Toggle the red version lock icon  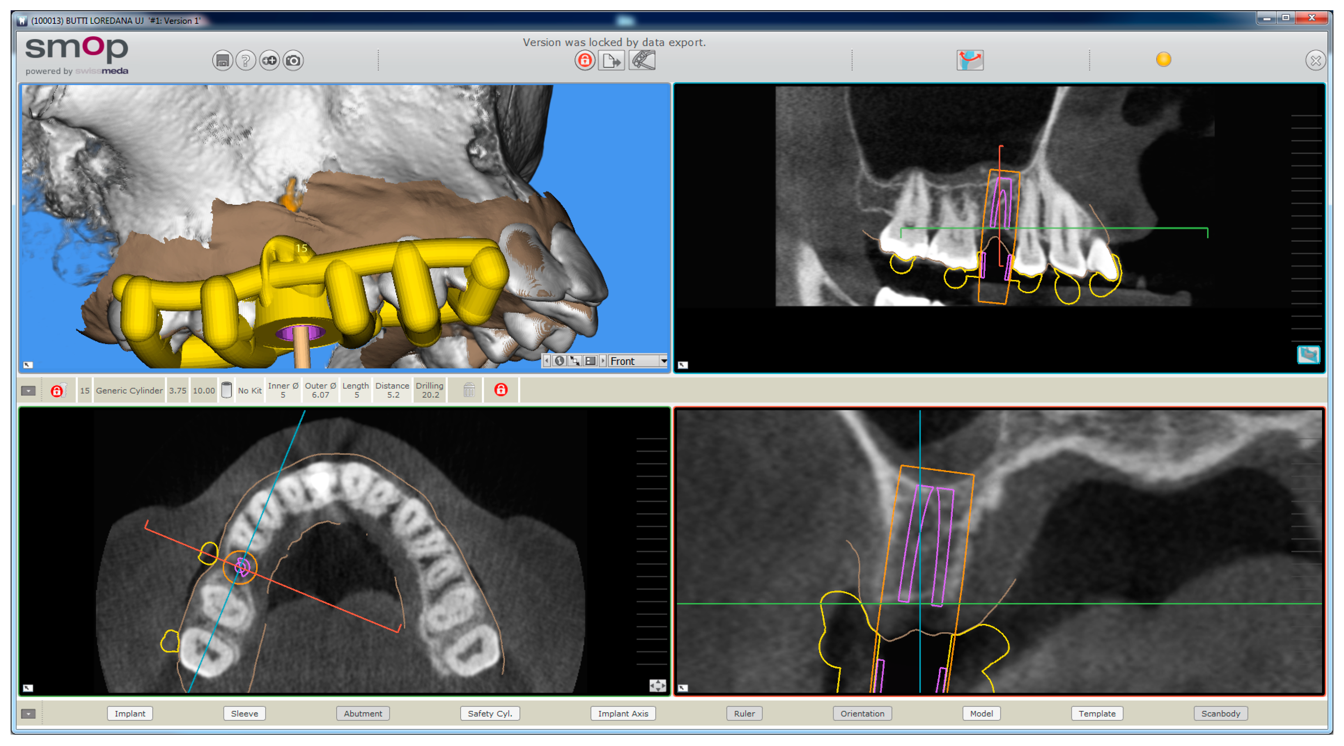(x=584, y=60)
